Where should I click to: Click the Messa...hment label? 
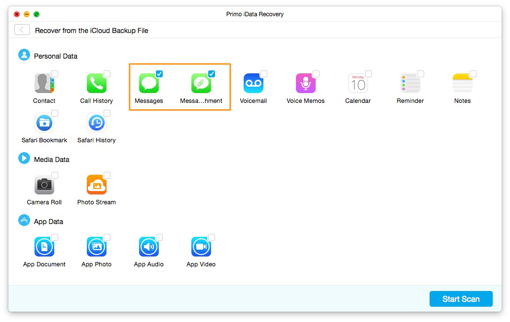point(201,100)
